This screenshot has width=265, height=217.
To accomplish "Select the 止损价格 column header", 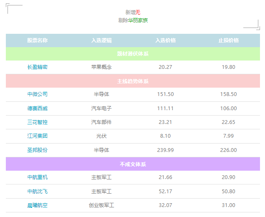I will (x=229, y=40).
